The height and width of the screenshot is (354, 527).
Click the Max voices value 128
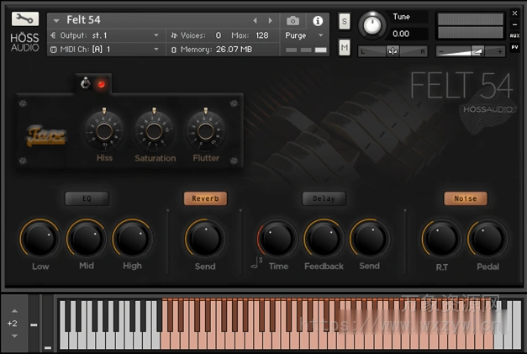pyautogui.click(x=262, y=35)
